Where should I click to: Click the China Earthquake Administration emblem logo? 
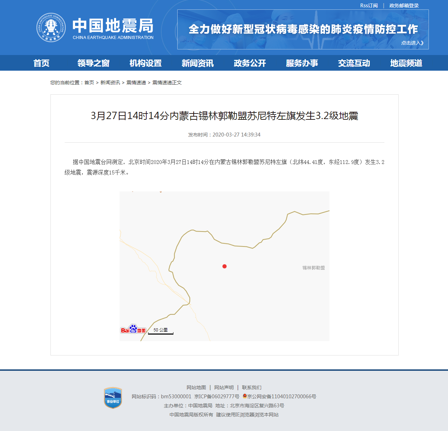[x=51, y=28]
